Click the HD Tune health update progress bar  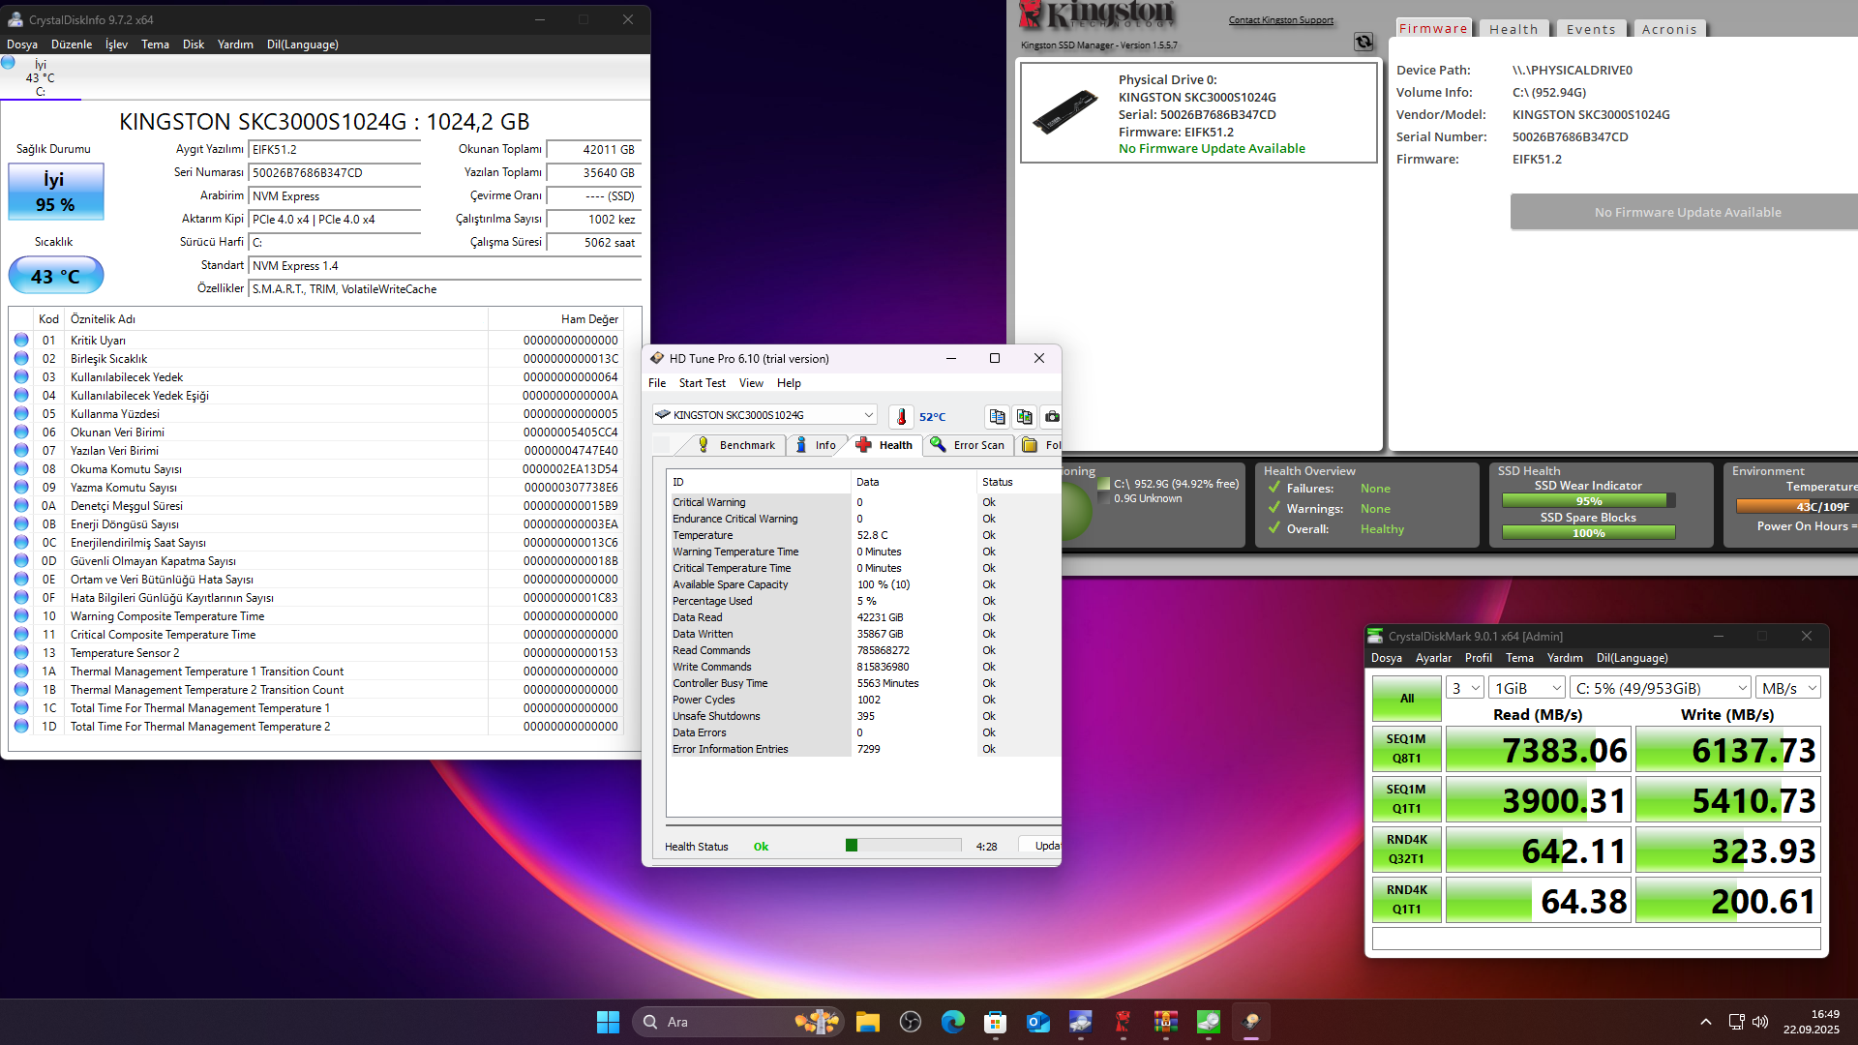coord(903,846)
